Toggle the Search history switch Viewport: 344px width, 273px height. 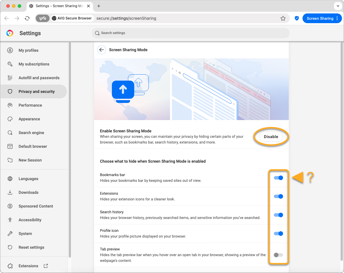point(278,215)
